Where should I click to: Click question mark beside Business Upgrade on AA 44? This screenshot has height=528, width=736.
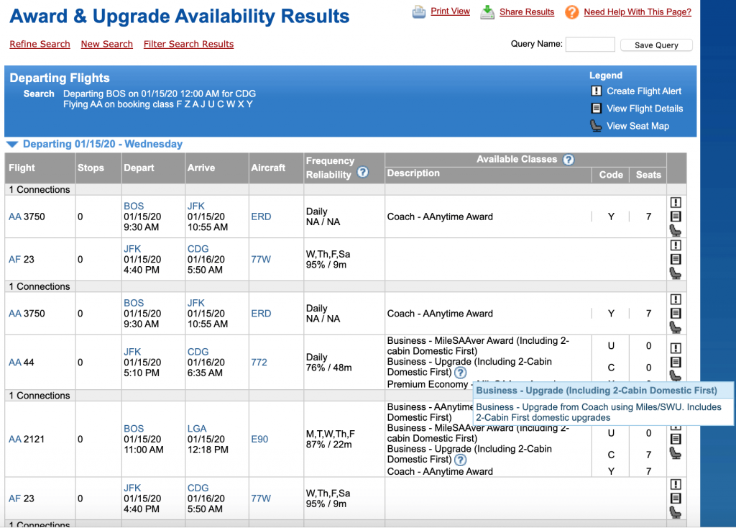pos(459,373)
